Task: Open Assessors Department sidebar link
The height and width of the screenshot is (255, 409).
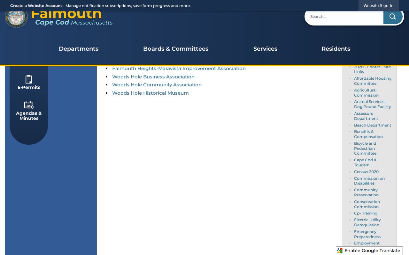Action: coord(366,116)
